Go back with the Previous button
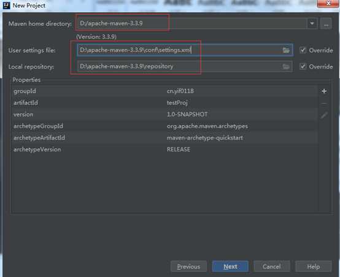Viewport: 340px width, 277px height. pos(188,267)
